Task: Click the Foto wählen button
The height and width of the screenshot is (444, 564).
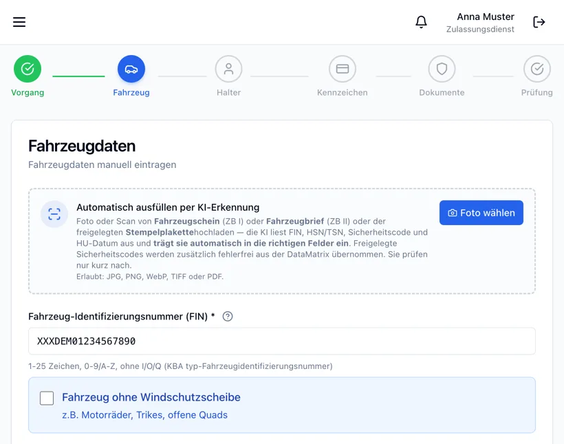Action: tap(481, 213)
